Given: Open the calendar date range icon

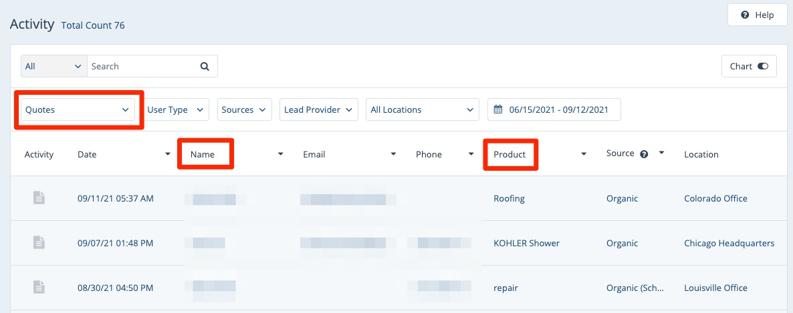Looking at the screenshot, I should 498,110.
